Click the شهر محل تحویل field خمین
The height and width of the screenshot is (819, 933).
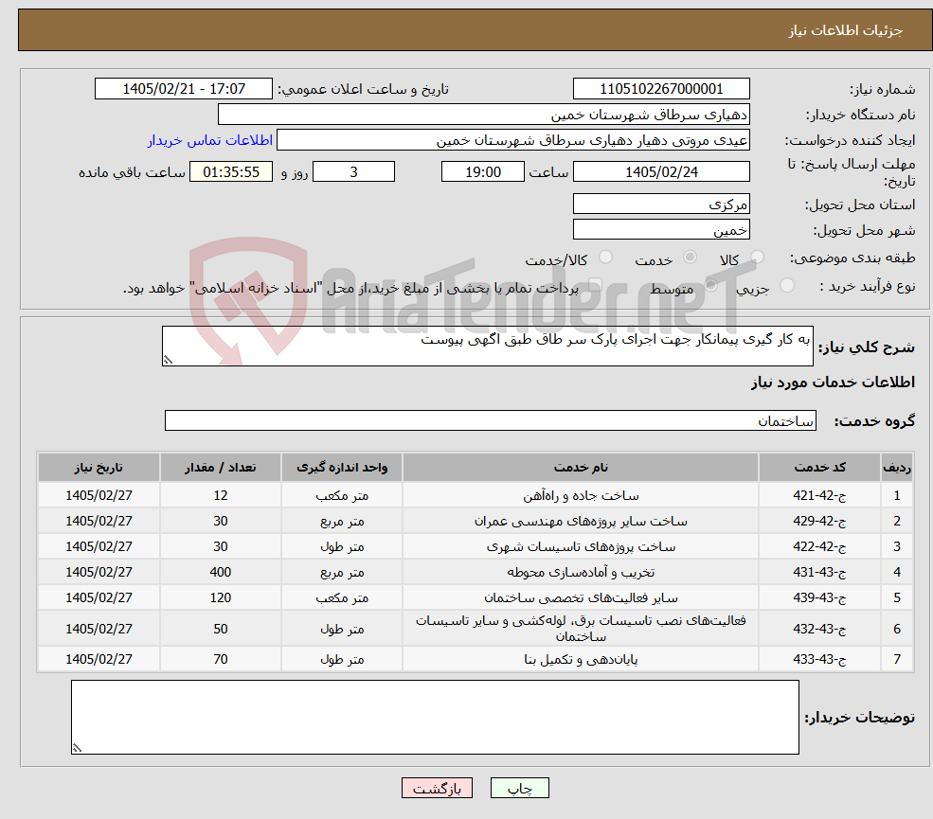661,229
